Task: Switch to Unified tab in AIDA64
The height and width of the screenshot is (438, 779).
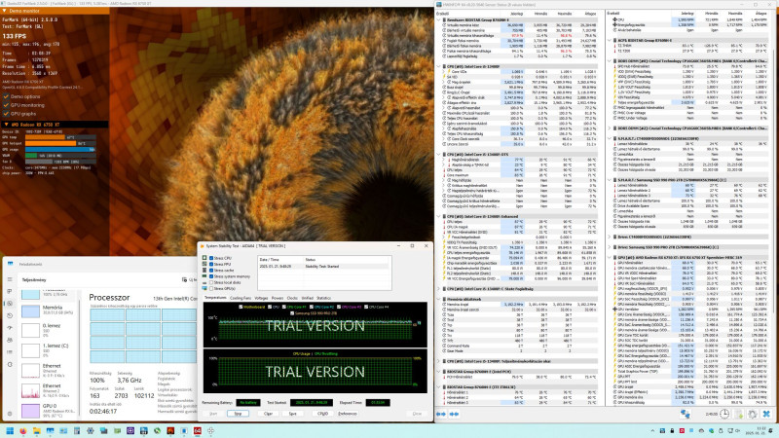Action: tap(308, 298)
